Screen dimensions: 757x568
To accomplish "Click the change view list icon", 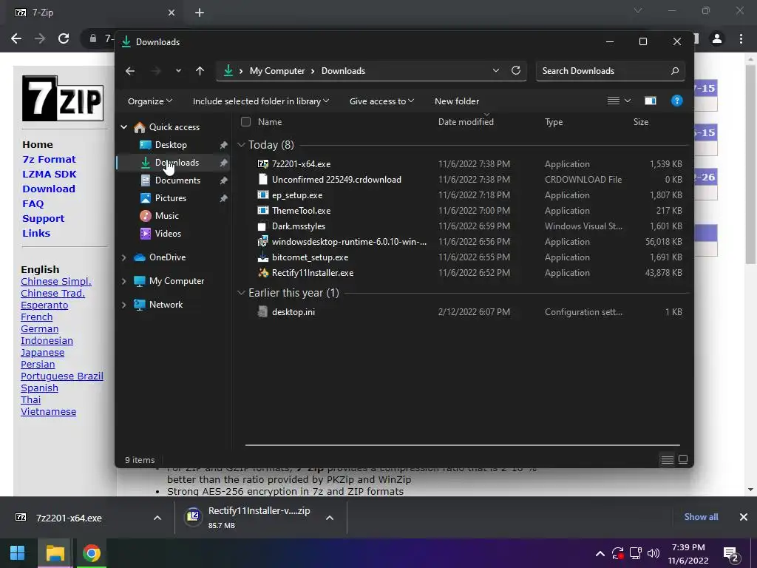I will pos(613,101).
